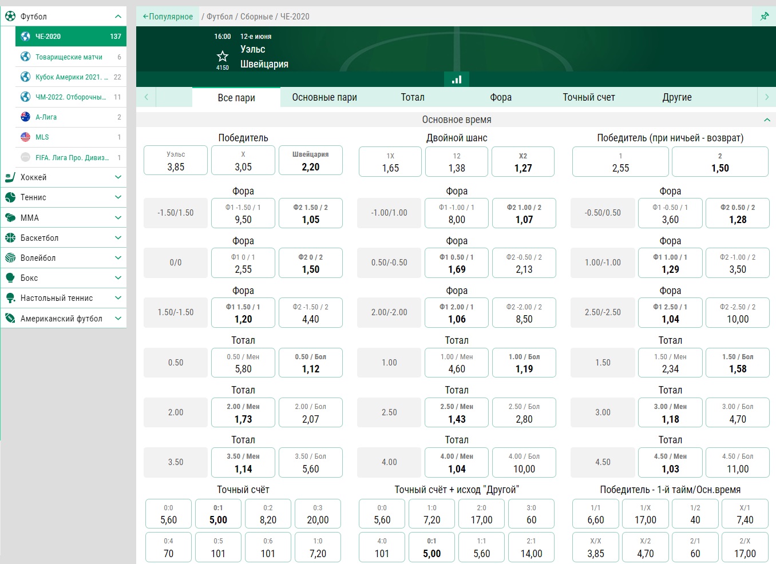Click globe icon for ЧМ-2022 Отборочные
The width and height of the screenshot is (776, 564).
(x=25, y=97)
